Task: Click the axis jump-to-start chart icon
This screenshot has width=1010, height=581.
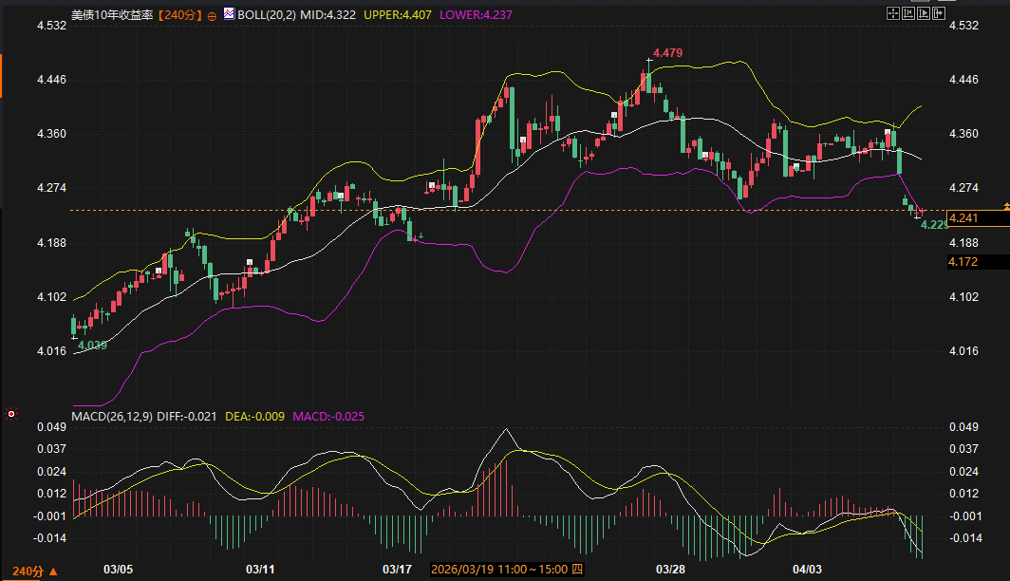Action: coord(908,13)
